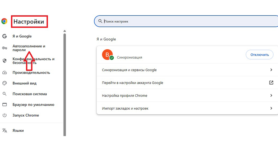The width and height of the screenshot is (278, 156).
Task: Click the translate icon for Языки
Action: point(4,130)
